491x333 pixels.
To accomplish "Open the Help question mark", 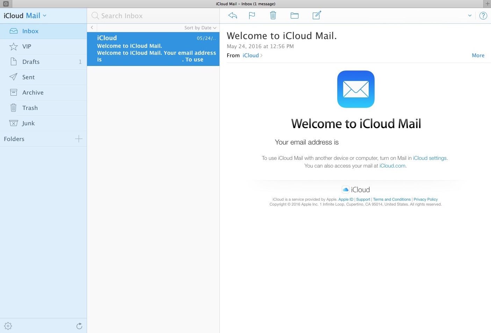I will (x=483, y=16).
